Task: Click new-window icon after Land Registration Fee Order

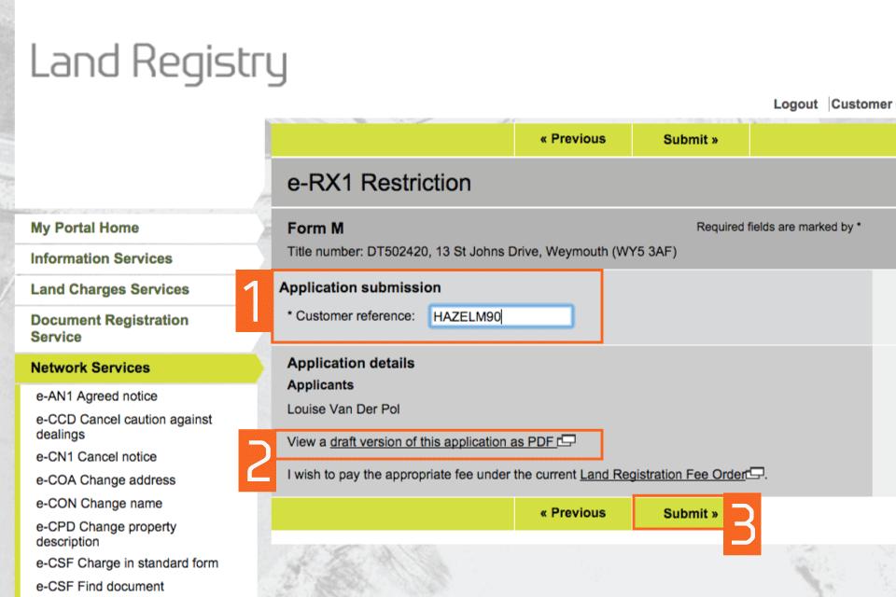Action: tap(757, 474)
